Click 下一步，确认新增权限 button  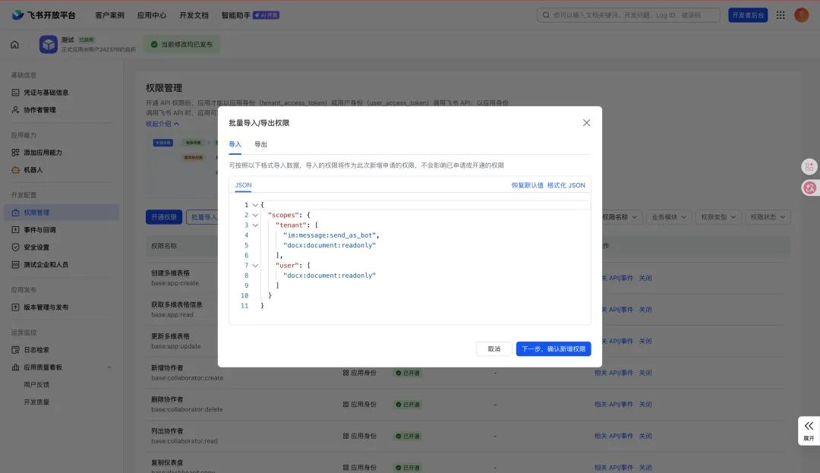pos(553,349)
